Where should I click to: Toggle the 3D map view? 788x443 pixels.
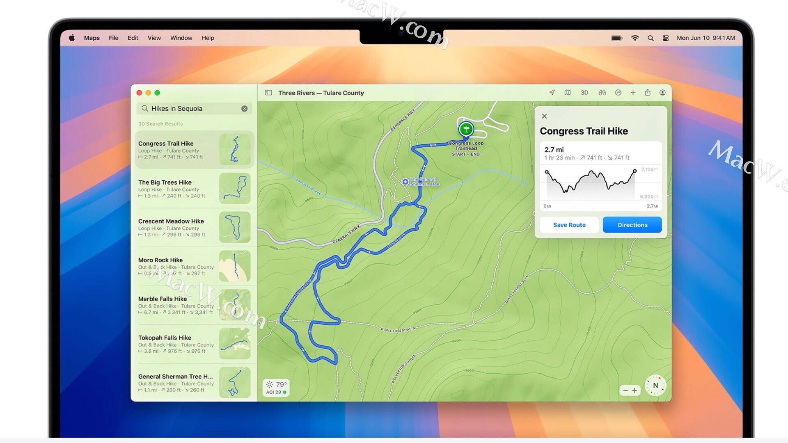coord(584,93)
